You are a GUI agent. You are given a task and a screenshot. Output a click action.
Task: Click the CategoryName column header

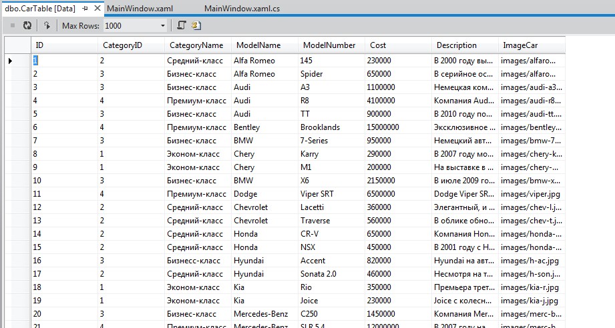(198, 45)
